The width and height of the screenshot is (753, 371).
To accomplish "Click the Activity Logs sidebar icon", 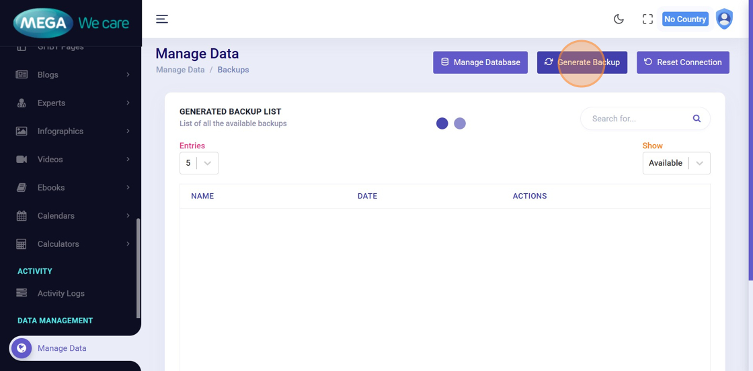I will pos(22,293).
